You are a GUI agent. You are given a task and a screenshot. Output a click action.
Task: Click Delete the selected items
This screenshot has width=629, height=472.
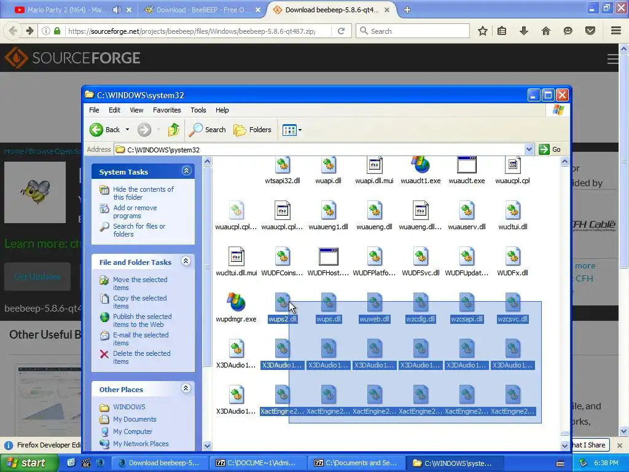coord(142,357)
